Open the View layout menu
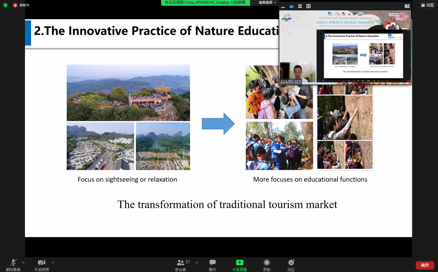 click(427, 5)
